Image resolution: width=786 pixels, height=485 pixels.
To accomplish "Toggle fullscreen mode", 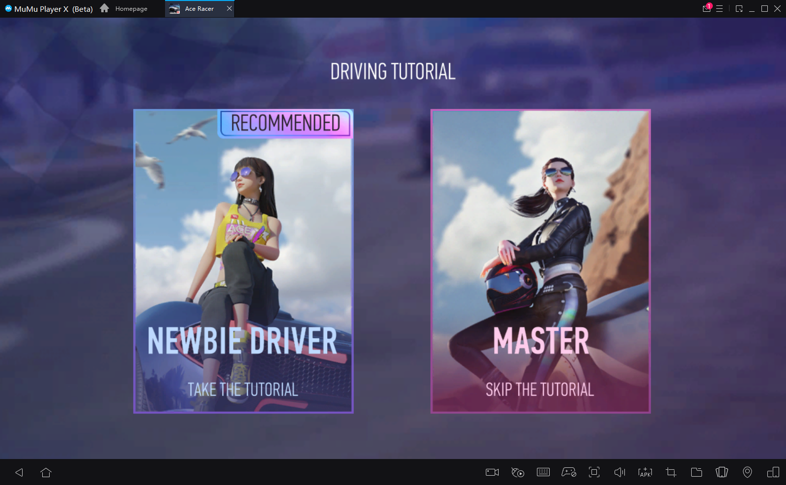I will tap(594, 472).
